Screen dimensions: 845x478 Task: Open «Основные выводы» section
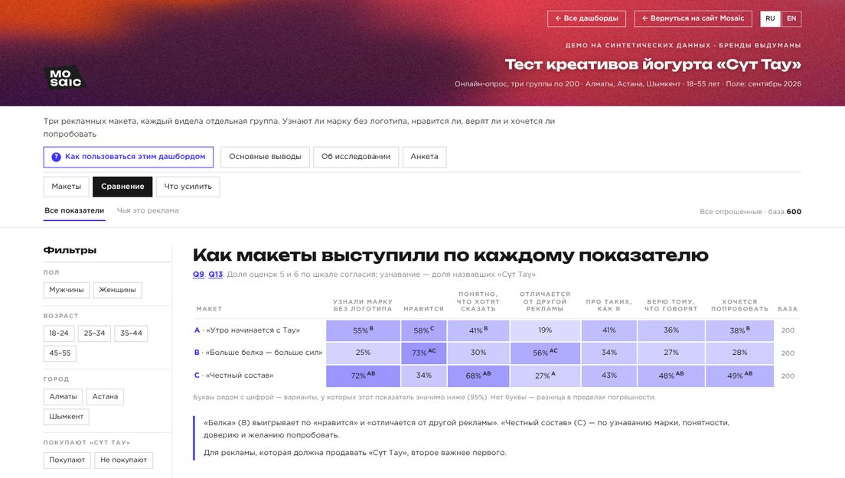click(x=265, y=157)
